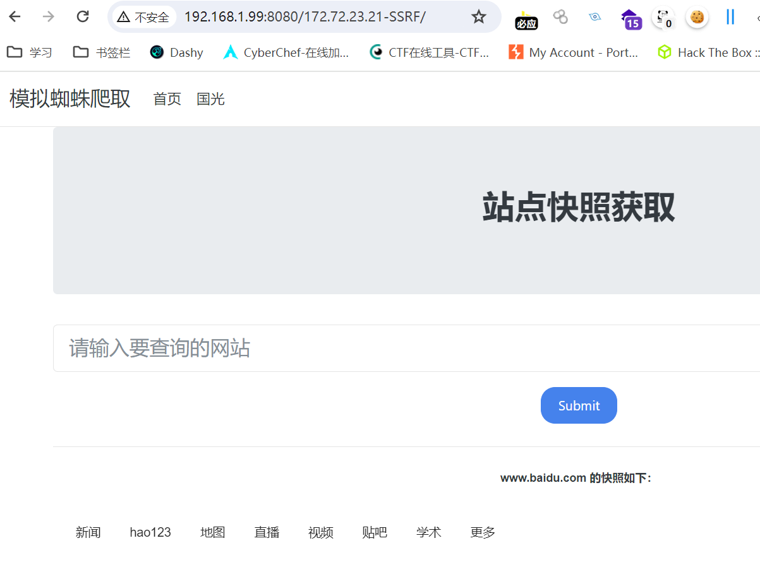Click the browser forward arrow
The height and width of the screenshot is (567, 760).
click(x=48, y=16)
